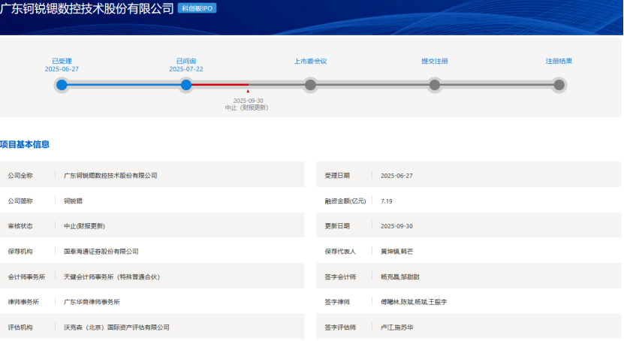Viewport: 624px width, 341px height.
Task: Click the gray 提交注册 timeline node circle
Action: 435,85
